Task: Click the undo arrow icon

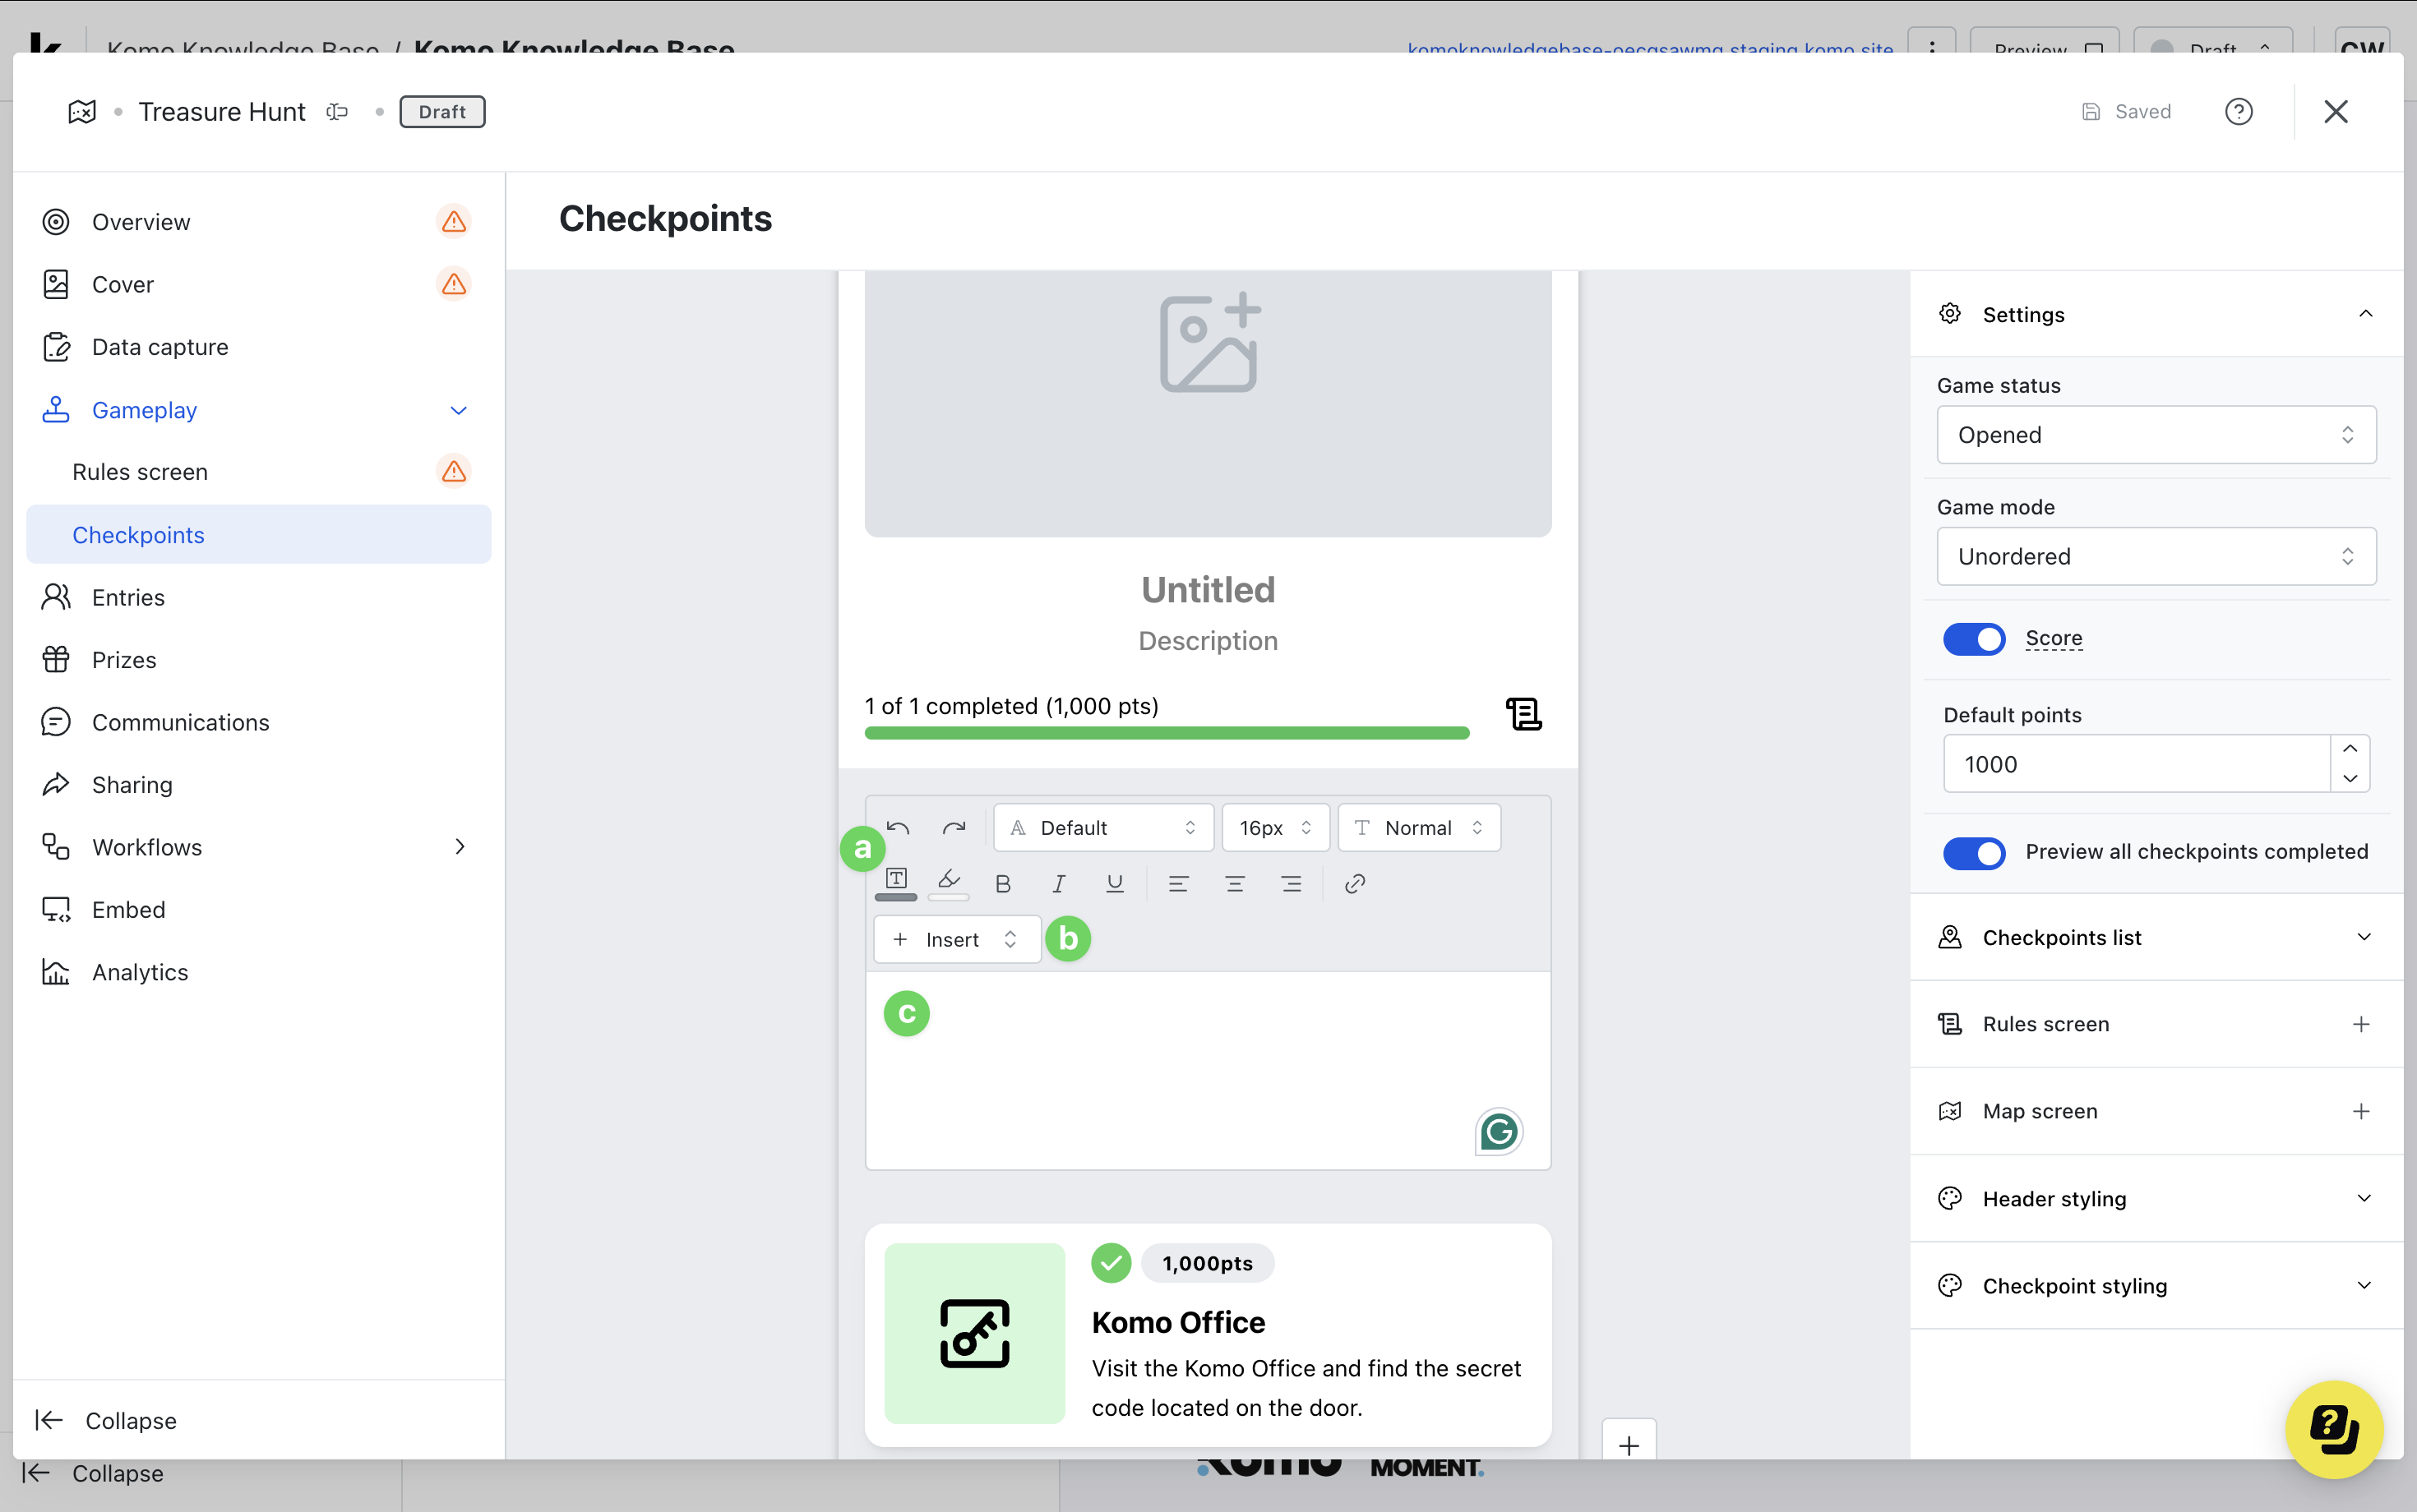Action: click(899, 828)
